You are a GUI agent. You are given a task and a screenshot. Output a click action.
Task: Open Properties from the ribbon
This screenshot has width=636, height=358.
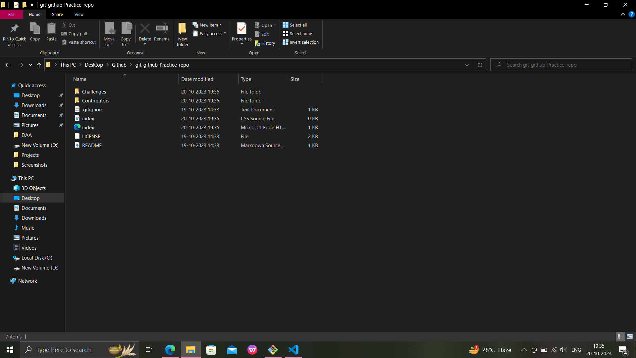pos(241,30)
